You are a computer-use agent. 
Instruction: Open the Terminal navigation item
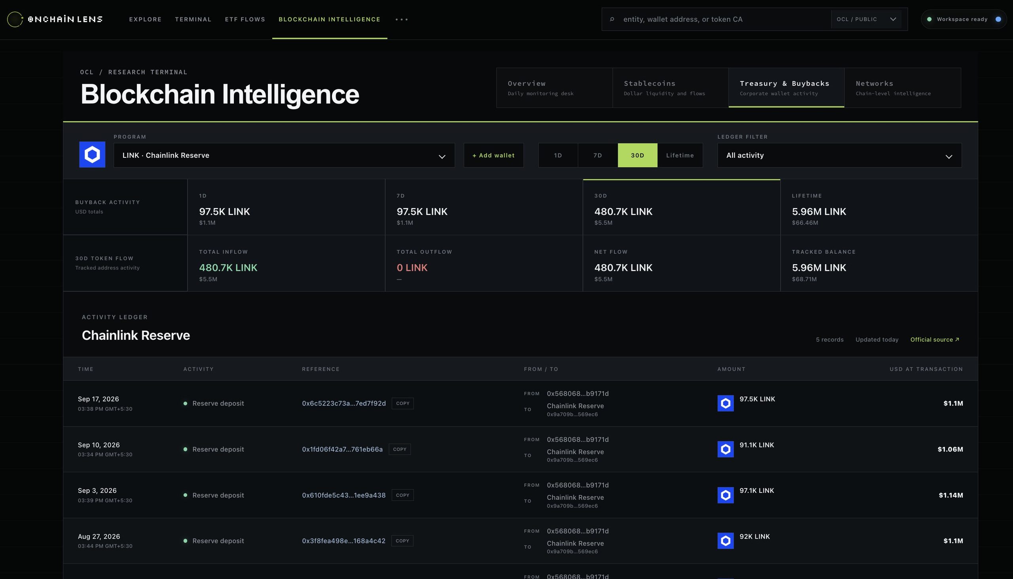[193, 19]
